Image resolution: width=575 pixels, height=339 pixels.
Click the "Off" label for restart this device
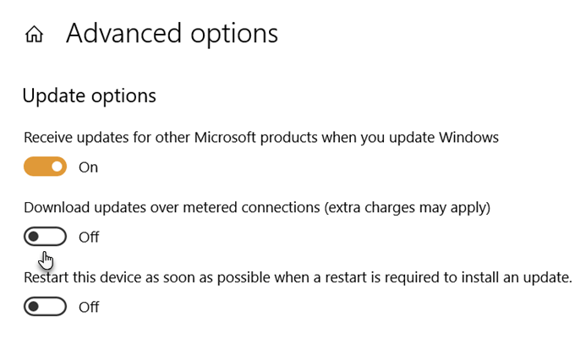89,307
